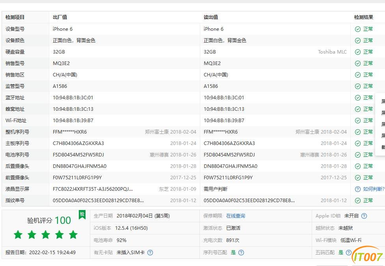Click 10:94:BB:1B:39:B7 in the 出厂值 column
This screenshot has width=385, height=266.
pyautogui.click(x=73, y=121)
